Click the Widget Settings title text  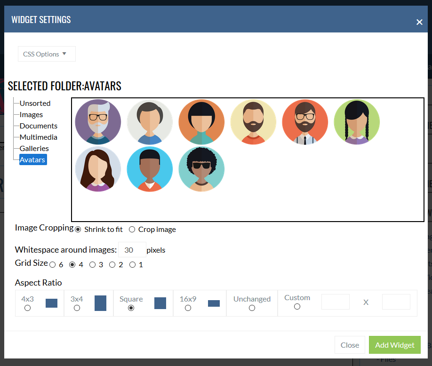[x=41, y=20]
